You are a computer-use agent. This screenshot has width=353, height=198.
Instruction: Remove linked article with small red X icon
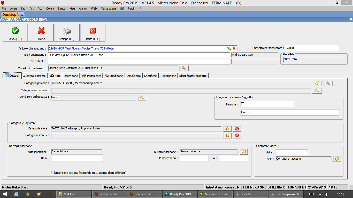pyautogui.click(x=234, y=48)
